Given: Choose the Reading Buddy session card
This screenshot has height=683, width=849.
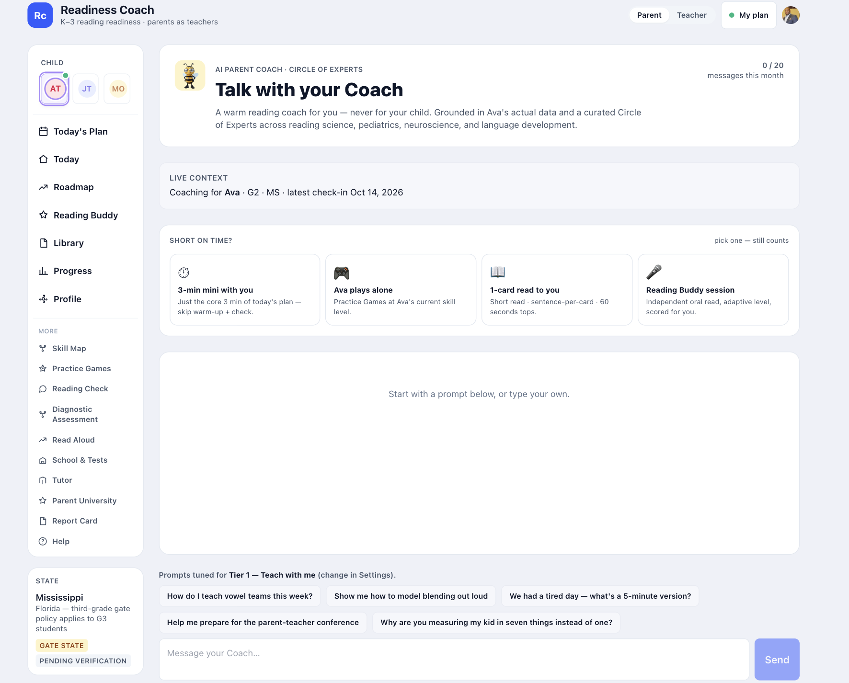Looking at the screenshot, I should (x=713, y=290).
